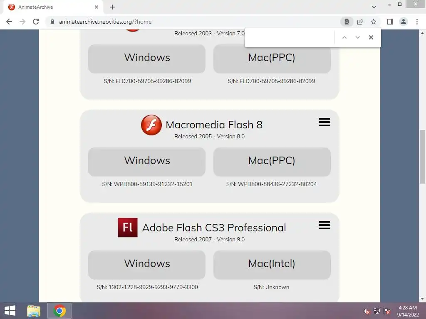Viewport: 426px width, 319px height.
Task: Download version 7.0 for Mac(PPC)
Action: coord(272,59)
